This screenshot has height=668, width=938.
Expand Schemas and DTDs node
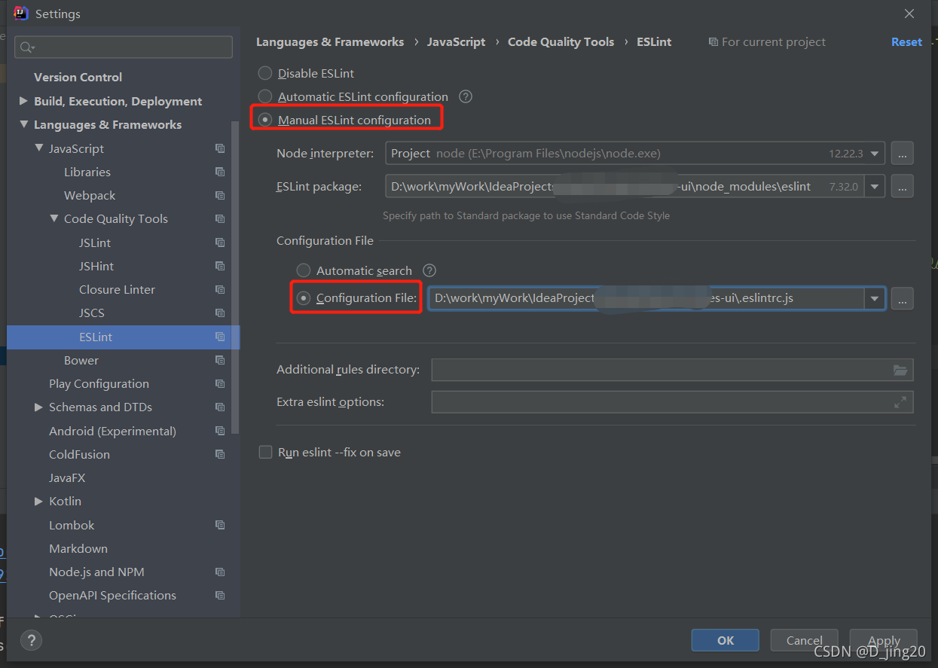38,407
